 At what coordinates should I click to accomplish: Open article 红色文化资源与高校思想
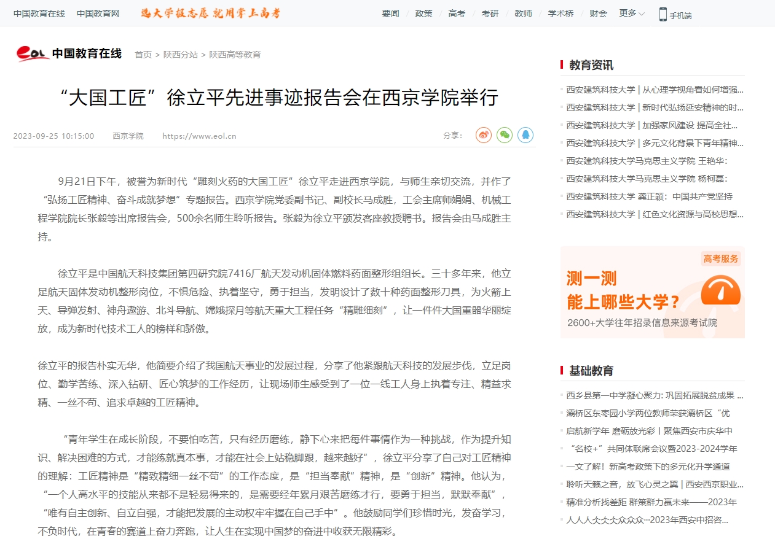(655, 214)
